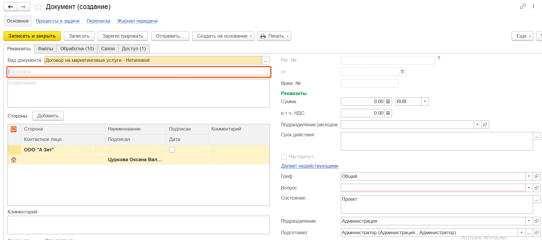
Task: Click the back navigation arrow
Action: 10,7
